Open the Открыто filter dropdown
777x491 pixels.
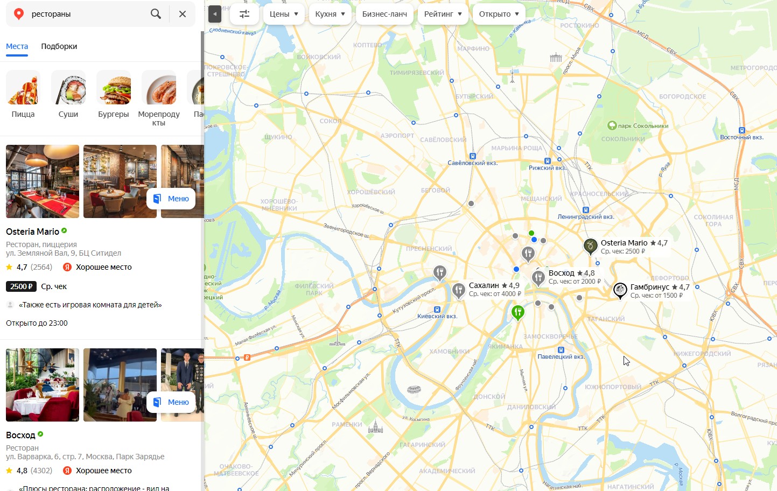499,14
